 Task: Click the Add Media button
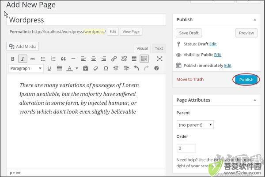click(x=23, y=47)
